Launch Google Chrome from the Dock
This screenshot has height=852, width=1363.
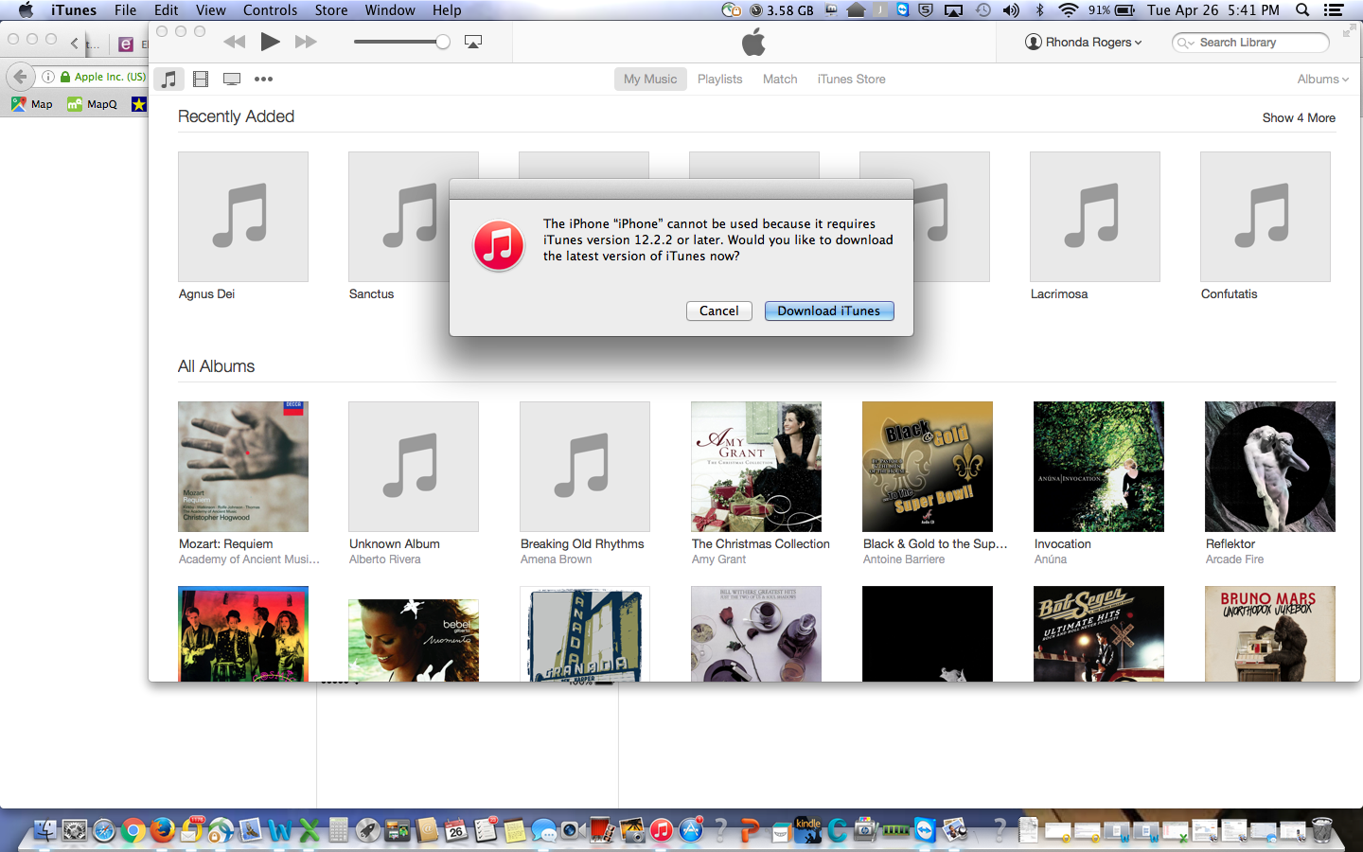133,830
